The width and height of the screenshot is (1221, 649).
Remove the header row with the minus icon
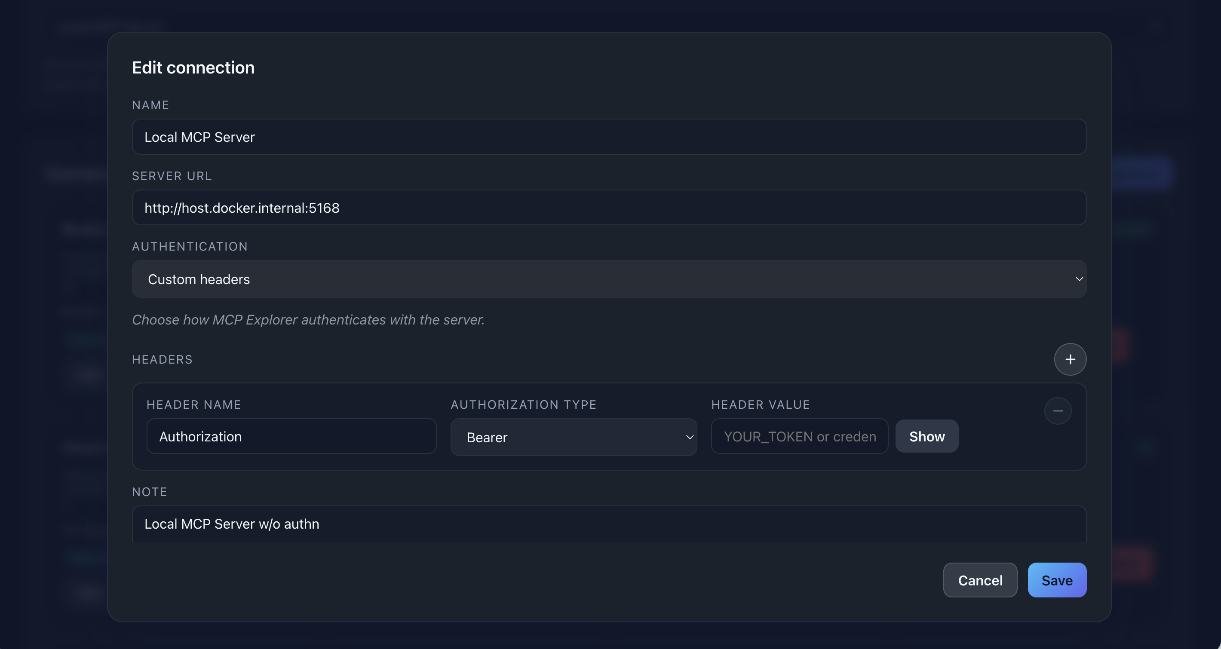(1058, 411)
